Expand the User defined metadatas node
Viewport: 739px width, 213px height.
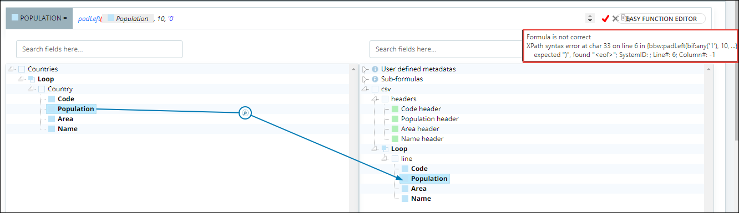365,69
